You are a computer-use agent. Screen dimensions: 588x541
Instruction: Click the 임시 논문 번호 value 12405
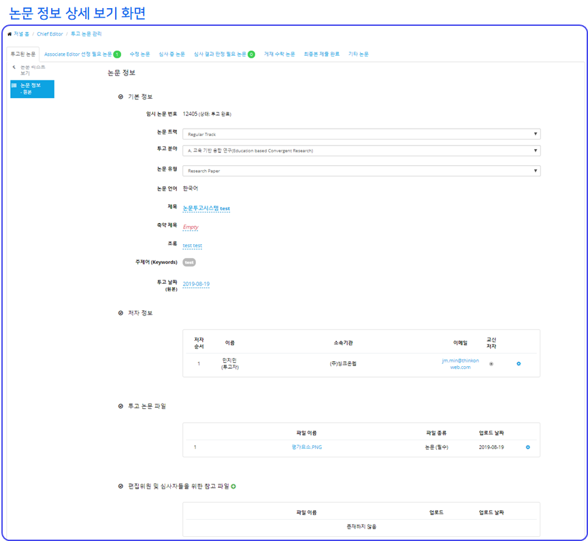190,114
